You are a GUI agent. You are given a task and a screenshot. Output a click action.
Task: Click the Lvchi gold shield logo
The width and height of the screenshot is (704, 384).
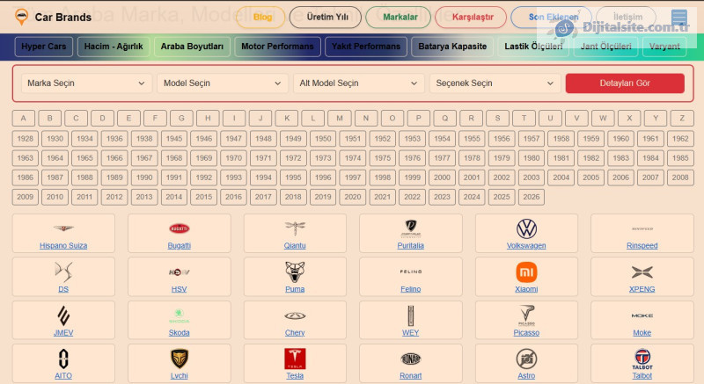[180, 359]
